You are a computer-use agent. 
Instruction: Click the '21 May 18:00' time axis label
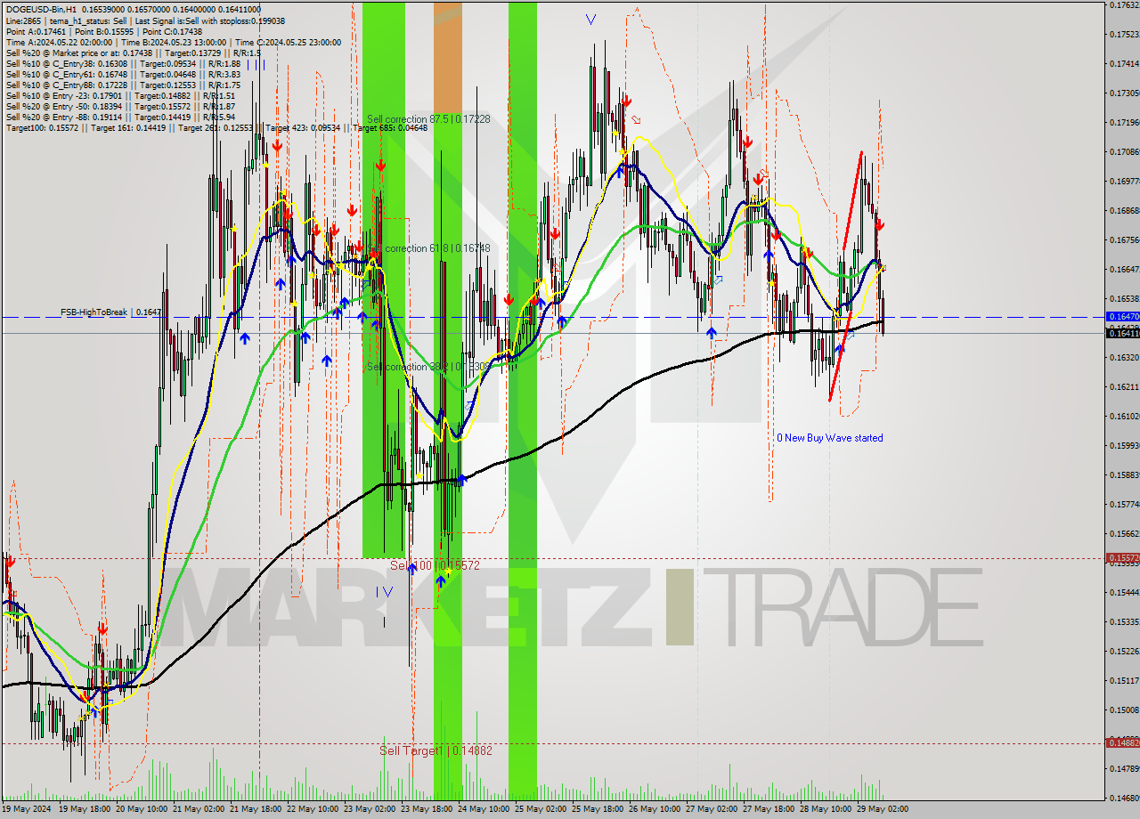pyautogui.click(x=255, y=809)
